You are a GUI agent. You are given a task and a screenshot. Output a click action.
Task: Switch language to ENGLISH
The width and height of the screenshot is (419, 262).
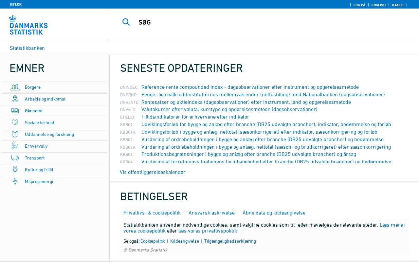(x=378, y=5)
